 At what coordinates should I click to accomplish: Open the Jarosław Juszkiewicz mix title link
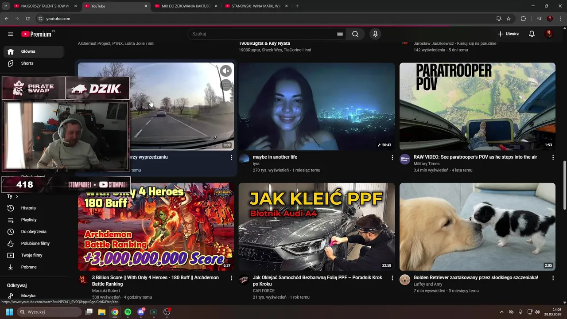(455, 43)
